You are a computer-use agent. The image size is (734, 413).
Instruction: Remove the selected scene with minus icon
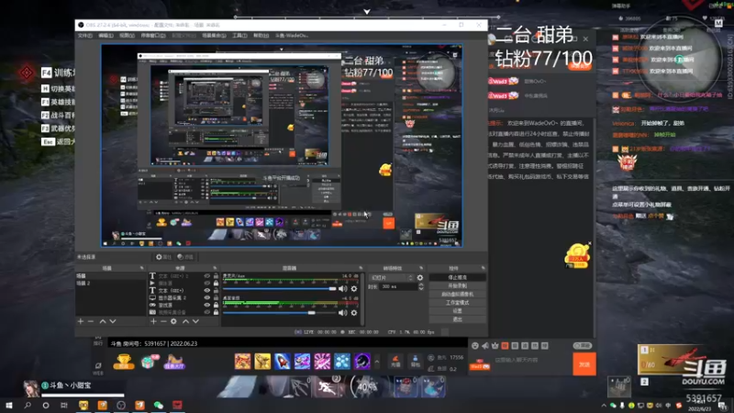(91, 321)
